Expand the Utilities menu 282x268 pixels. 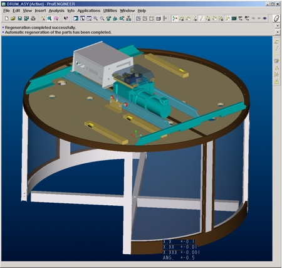coord(110,11)
